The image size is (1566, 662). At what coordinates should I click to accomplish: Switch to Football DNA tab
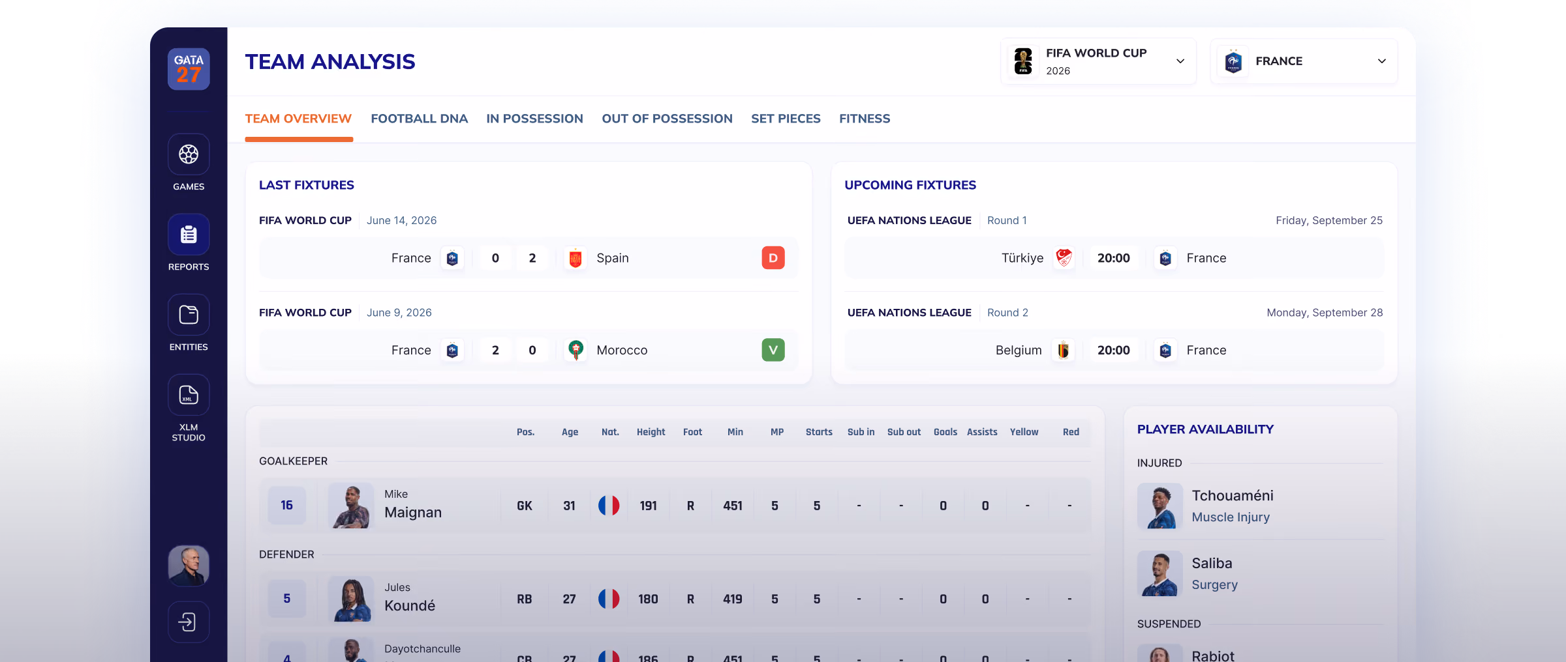(x=420, y=119)
